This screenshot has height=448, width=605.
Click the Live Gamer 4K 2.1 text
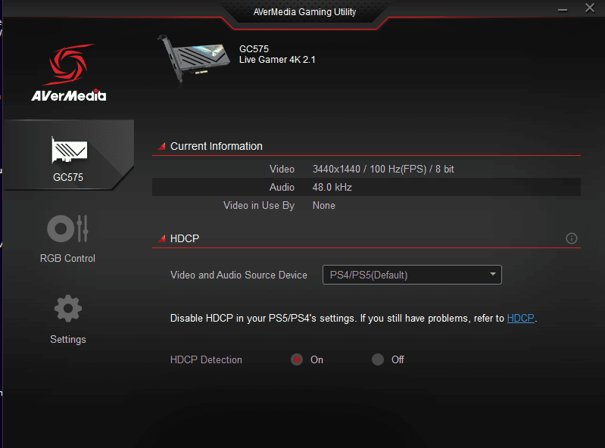pos(277,60)
